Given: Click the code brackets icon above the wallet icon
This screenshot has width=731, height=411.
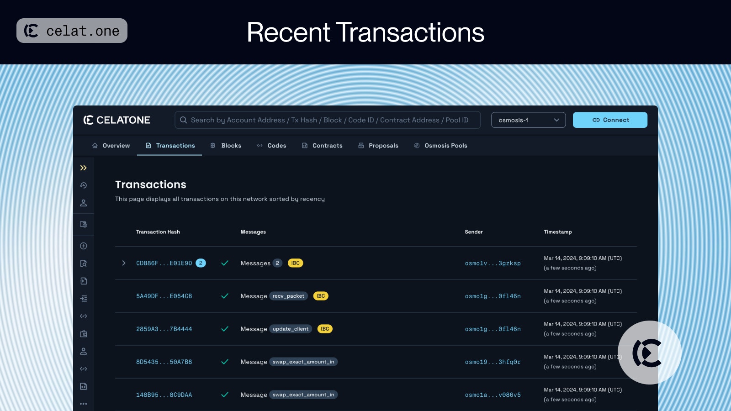Looking at the screenshot, I should pyautogui.click(x=83, y=316).
